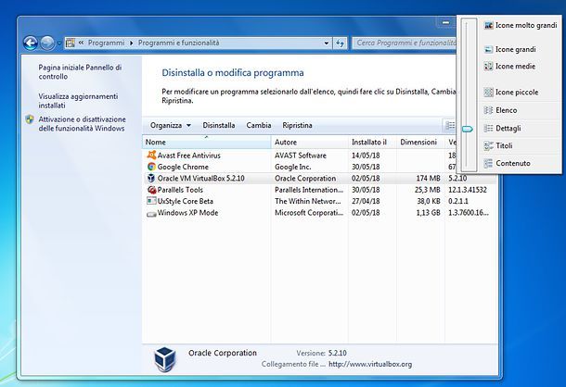Click the Back navigation arrow

pyautogui.click(x=31, y=44)
